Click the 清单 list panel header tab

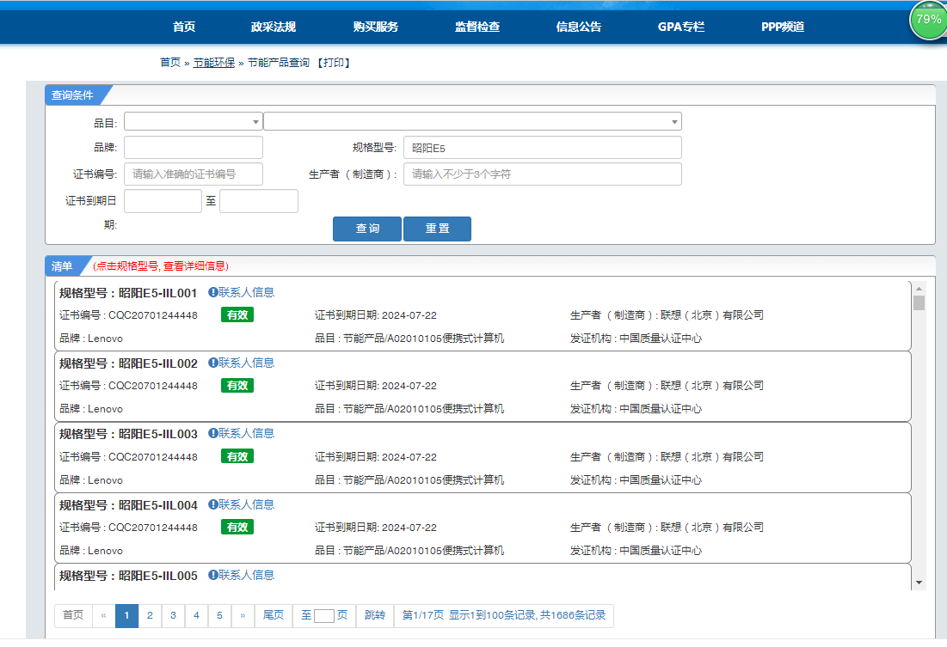64,266
